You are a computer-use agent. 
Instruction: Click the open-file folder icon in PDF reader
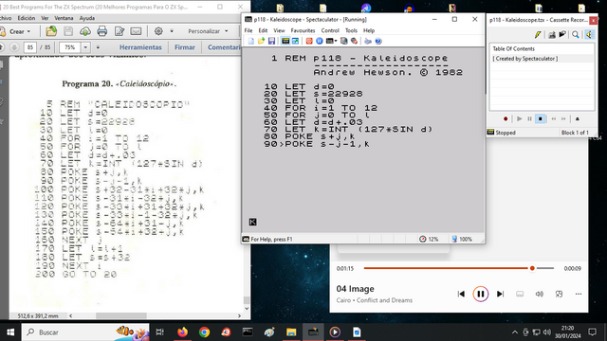click(51, 31)
